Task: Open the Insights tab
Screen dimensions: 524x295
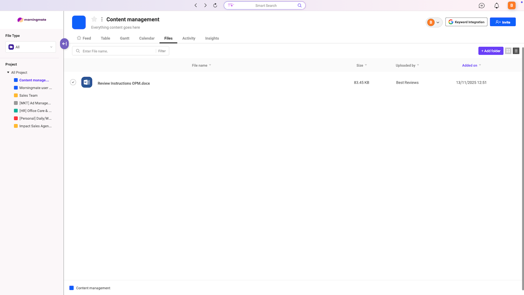Action: coord(212,38)
